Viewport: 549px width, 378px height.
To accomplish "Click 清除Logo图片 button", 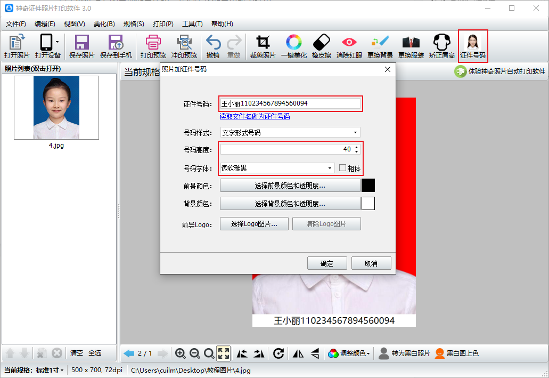I will (x=326, y=224).
